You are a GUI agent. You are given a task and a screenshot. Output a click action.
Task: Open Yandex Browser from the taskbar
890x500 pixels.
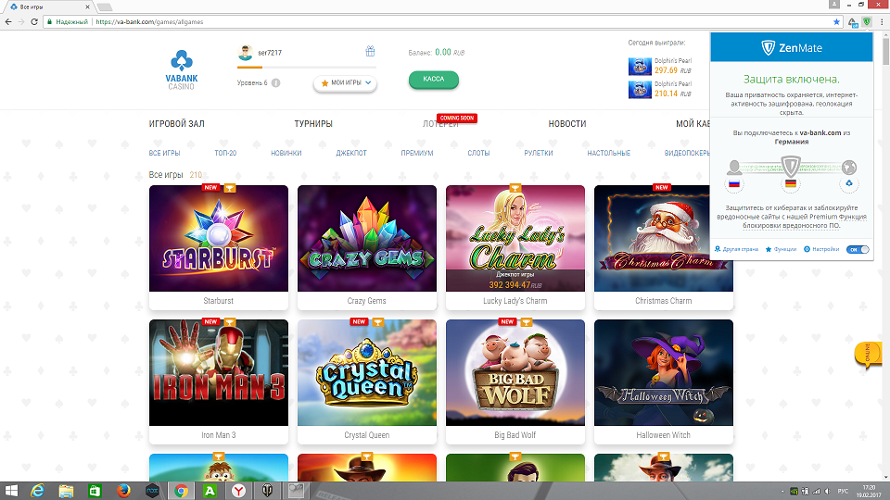[x=238, y=491]
